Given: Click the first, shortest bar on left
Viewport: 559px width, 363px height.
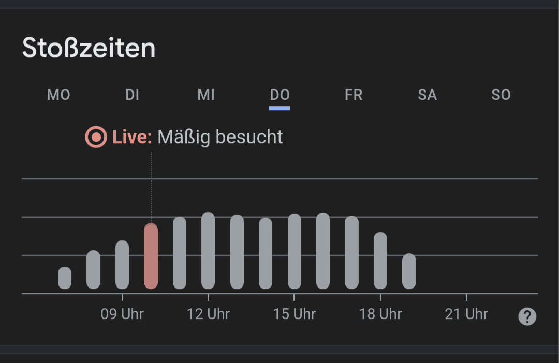Looking at the screenshot, I should pos(65,278).
